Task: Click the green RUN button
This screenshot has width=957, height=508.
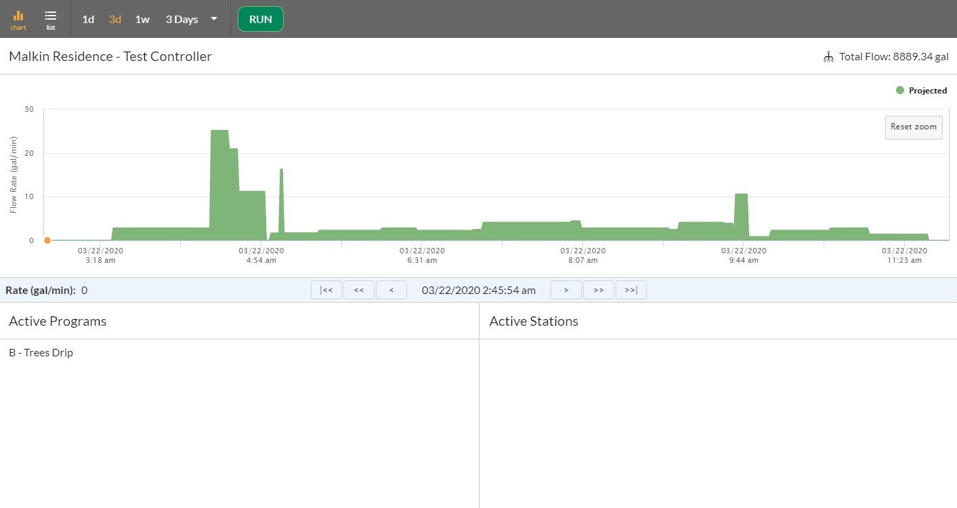Action: [261, 19]
